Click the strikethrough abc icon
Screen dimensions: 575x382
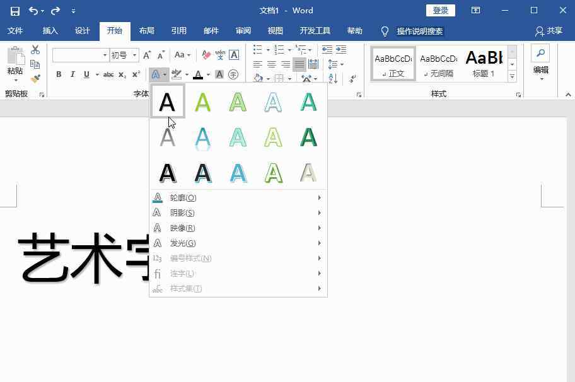click(108, 74)
